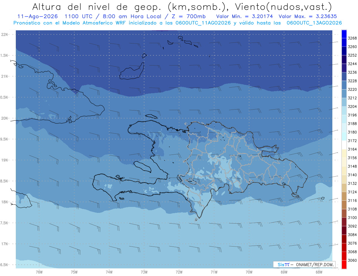Click the 17N latitude tick label
Screen dimensions: 358x276
coord(5,244)
